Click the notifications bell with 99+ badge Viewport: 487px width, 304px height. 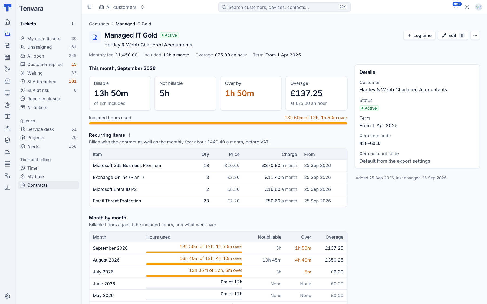pyautogui.click(x=456, y=7)
